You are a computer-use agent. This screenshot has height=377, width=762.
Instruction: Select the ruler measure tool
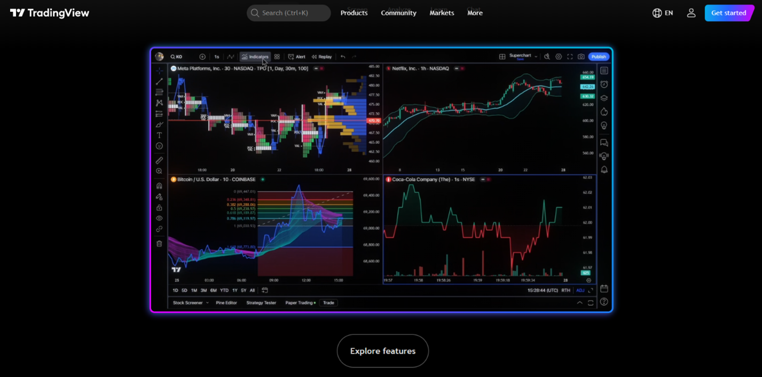pyautogui.click(x=159, y=160)
